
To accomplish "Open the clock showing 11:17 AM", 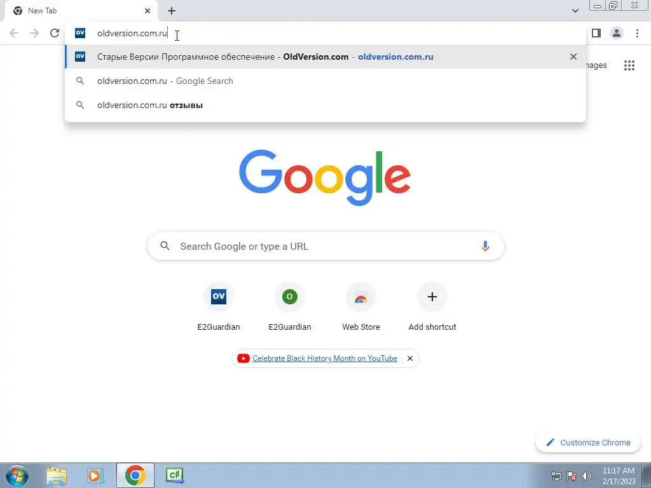I will point(619,476).
